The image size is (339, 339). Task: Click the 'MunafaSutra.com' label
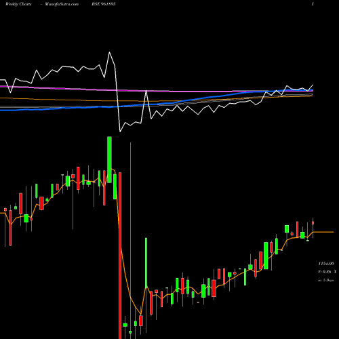62,4
